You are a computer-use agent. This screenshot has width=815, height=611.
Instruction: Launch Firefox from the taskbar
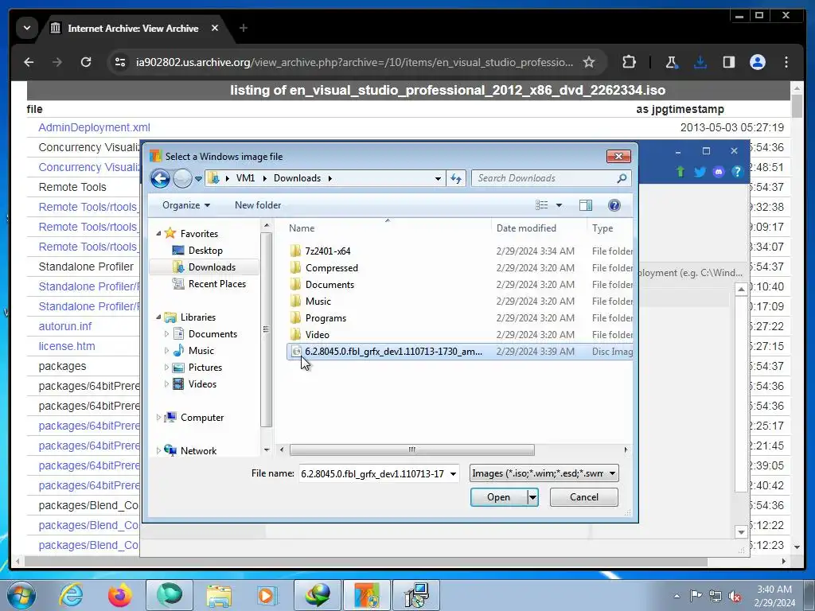click(119, 595)
